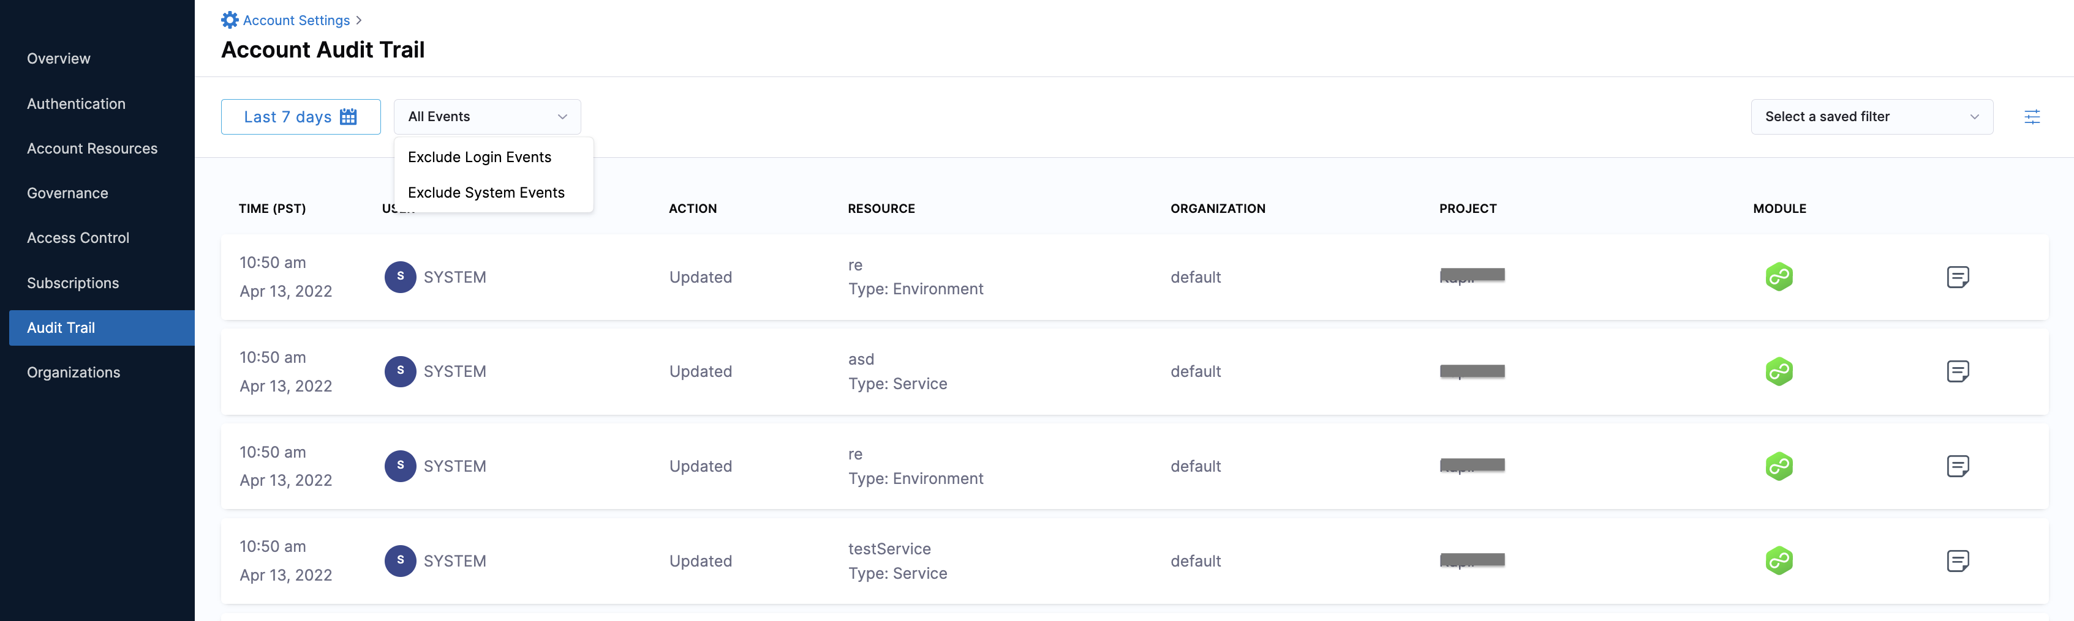This screenshot has height=621, width=2074.
Task: Enable the All Events option
Action: click(439, 116)
